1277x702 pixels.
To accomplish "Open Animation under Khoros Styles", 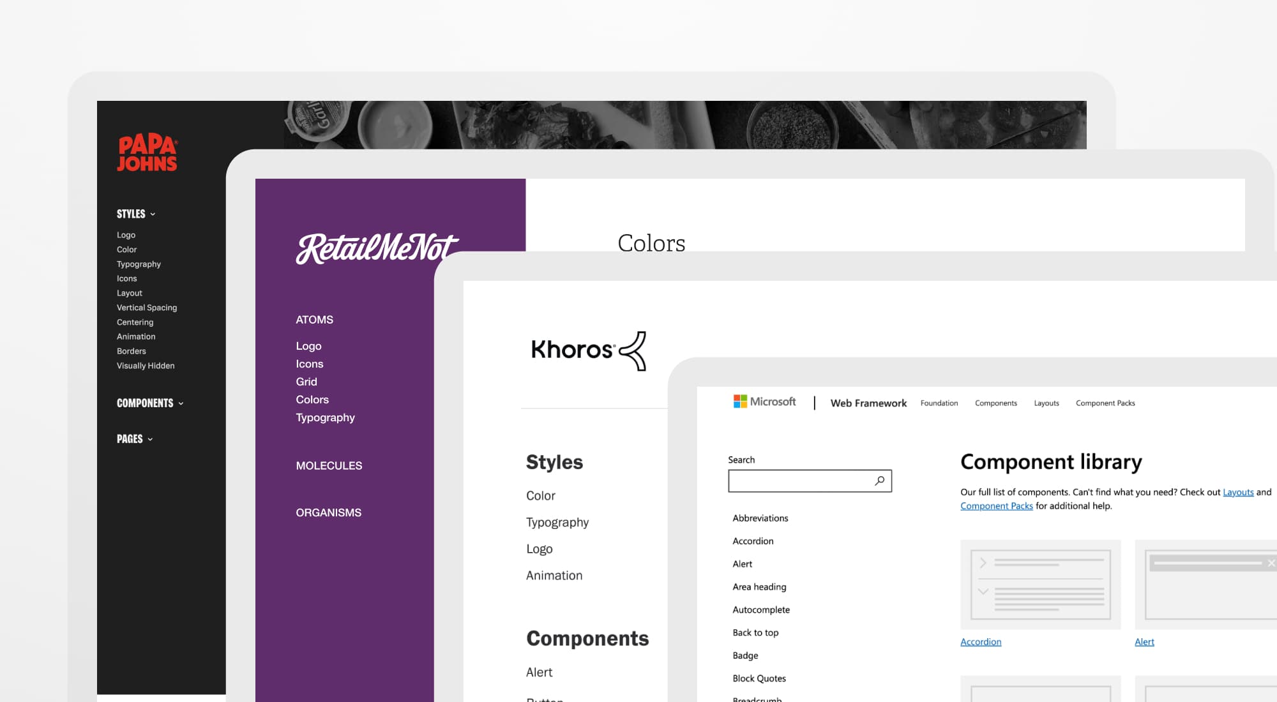I will tap(554, 576).
